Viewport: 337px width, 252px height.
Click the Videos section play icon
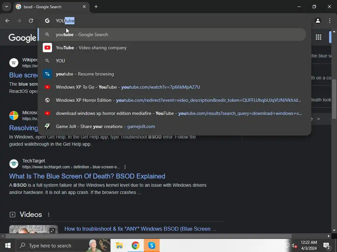[x=13, y=215]
